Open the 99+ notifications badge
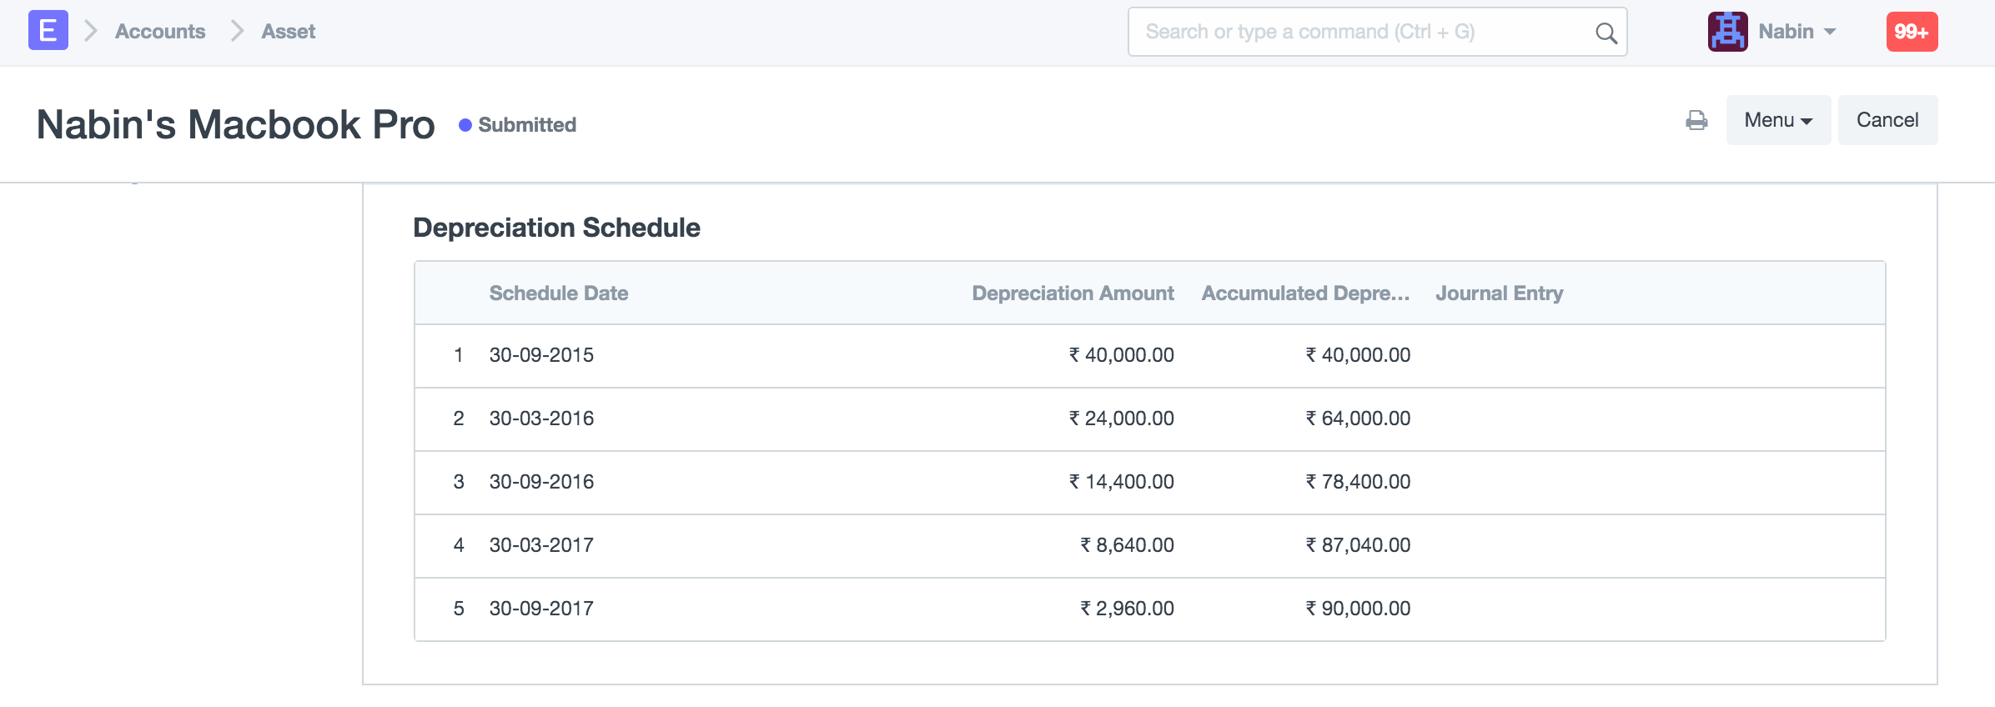 1912,32
